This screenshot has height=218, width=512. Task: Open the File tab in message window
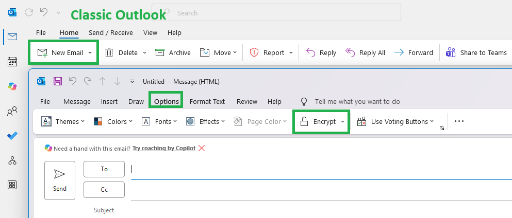tap(45, 101)
